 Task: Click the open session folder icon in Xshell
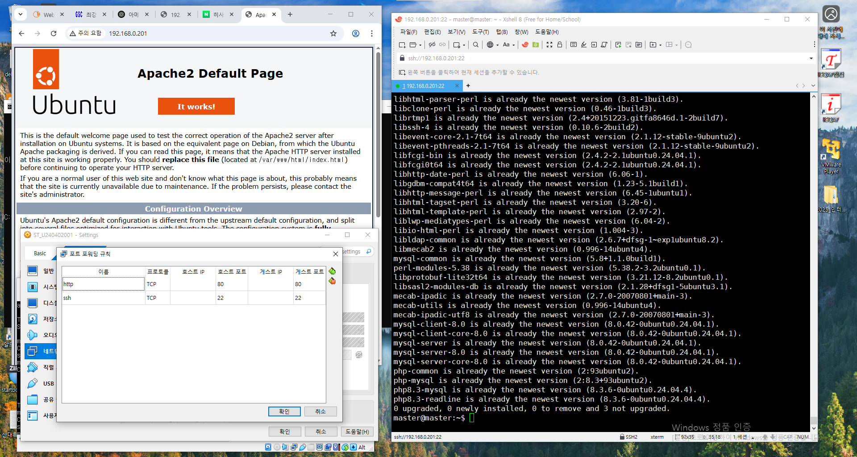(x=413, y=45)
